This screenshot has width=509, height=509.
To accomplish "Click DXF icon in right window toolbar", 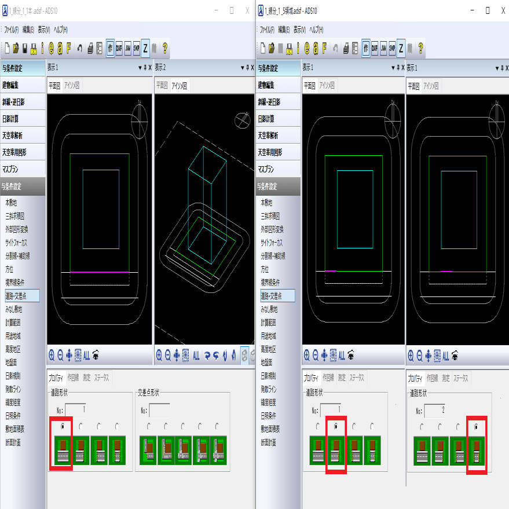I will coord(375,49).
